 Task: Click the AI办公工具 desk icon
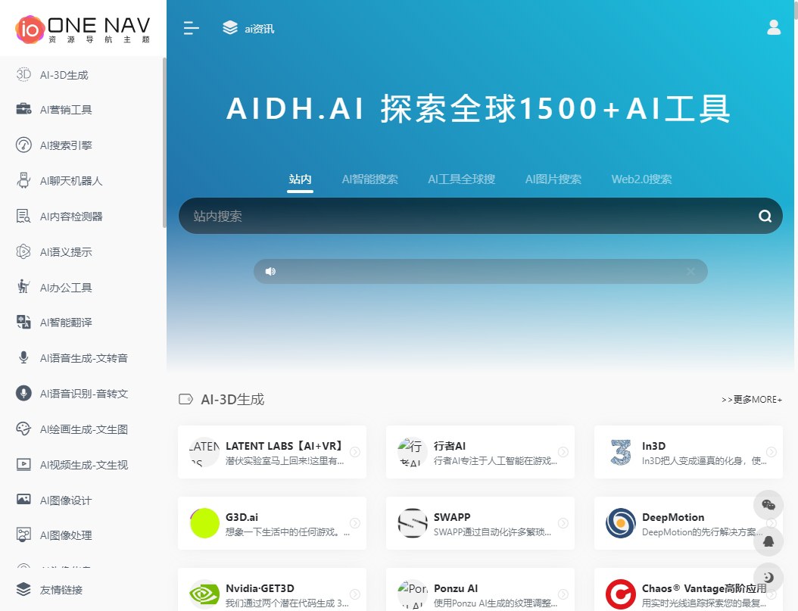23,287
